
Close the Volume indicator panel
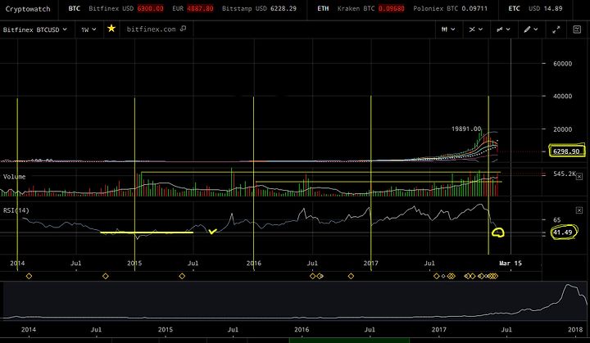tap(579, 176)
